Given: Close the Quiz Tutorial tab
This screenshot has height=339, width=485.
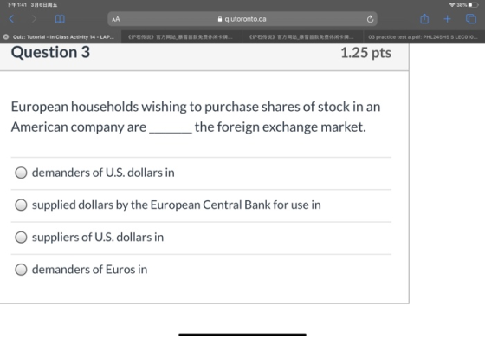Looking at the screenshot, I should [6, 36].
